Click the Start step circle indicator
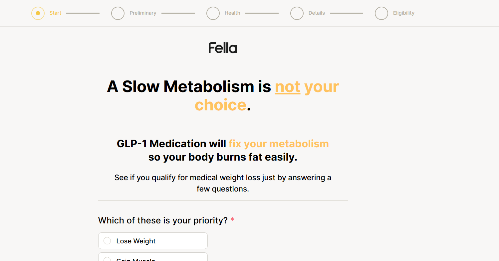The width and height of the screenshot is (499, 261). (x=38, y=13)
